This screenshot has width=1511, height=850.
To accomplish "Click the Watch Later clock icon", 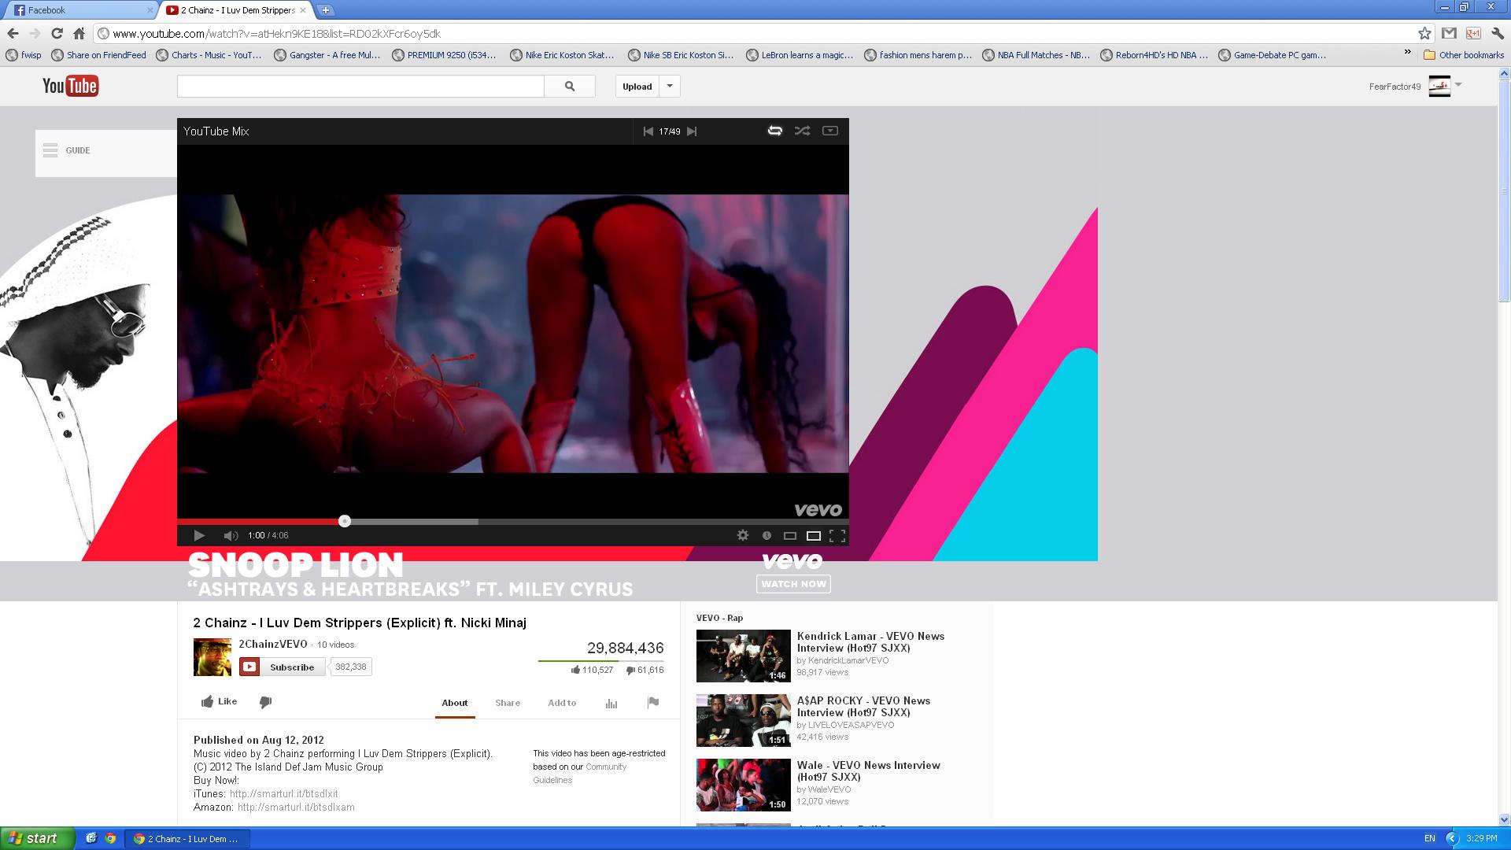I will (767, 536).
